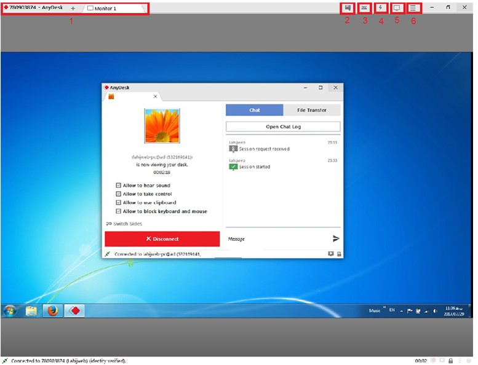Click the session timer 00:02:18

coord(162,172)
